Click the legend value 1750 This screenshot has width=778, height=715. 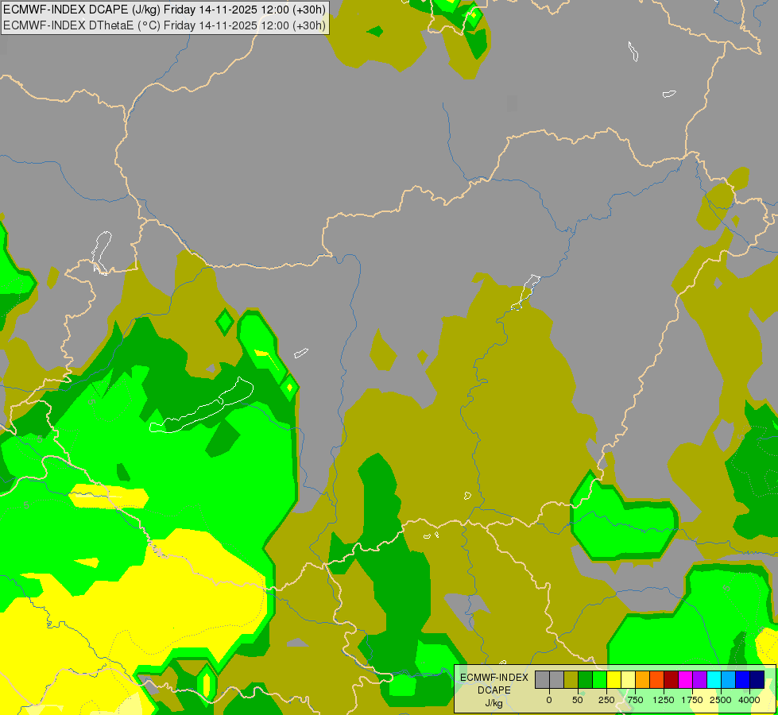(x=692, y=700)
